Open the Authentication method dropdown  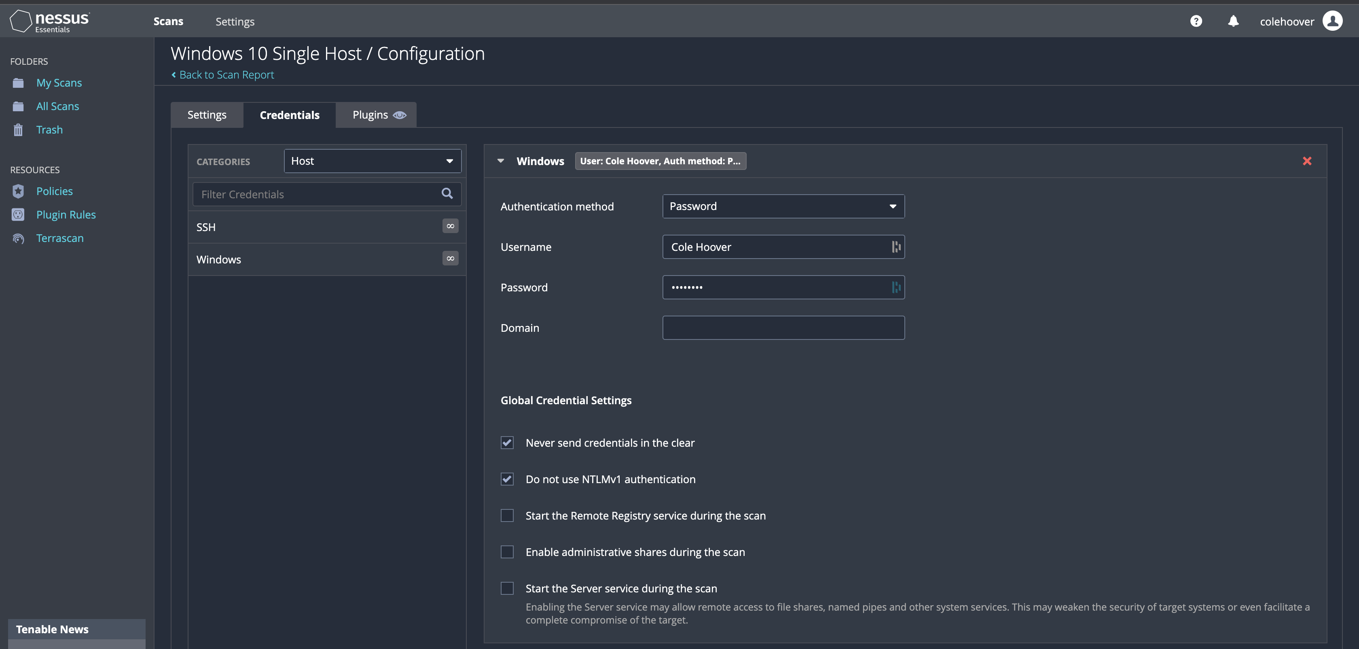783,206
